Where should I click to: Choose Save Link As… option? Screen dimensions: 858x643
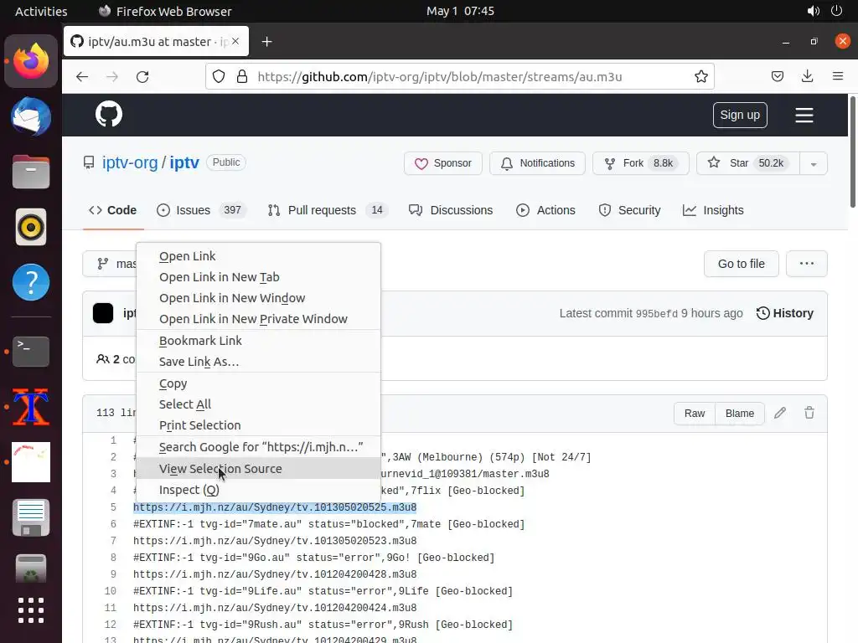coord(258,362)
